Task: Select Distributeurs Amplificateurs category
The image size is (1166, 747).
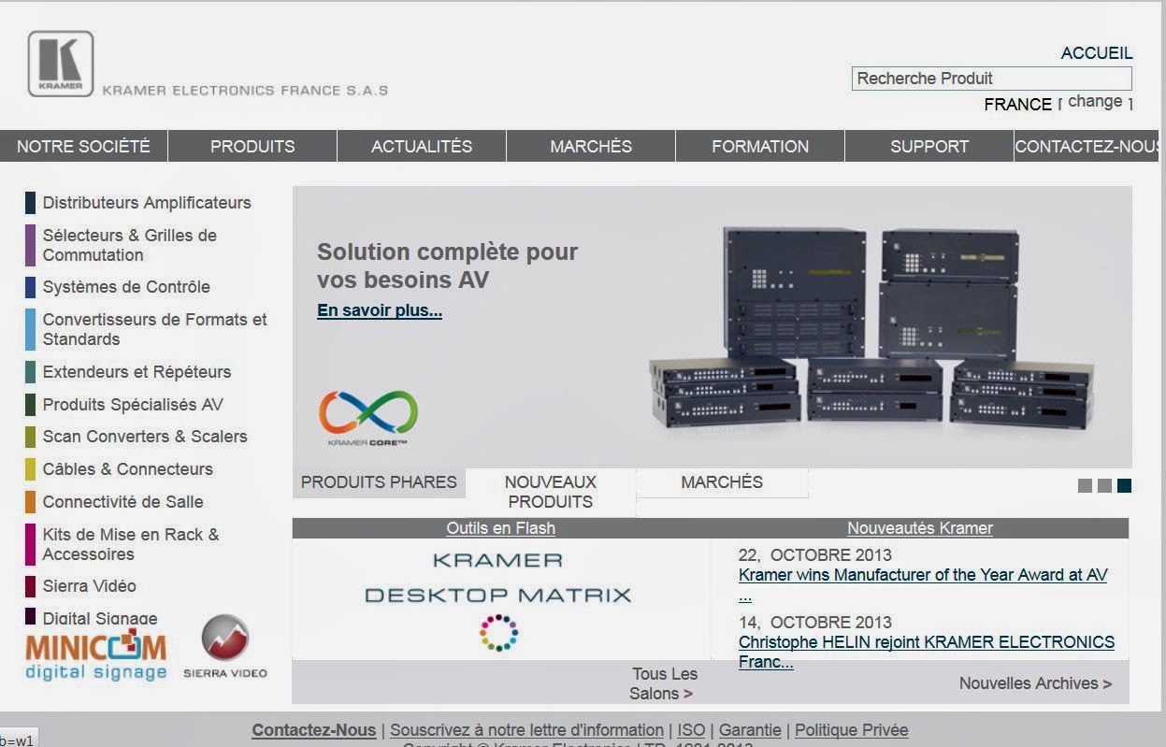Action: point(147,203)
